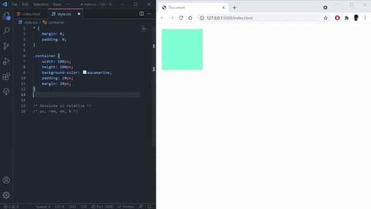Open the Chrome profile avatar
Viewport: 371px width, 209px height.
click(356, 18)
